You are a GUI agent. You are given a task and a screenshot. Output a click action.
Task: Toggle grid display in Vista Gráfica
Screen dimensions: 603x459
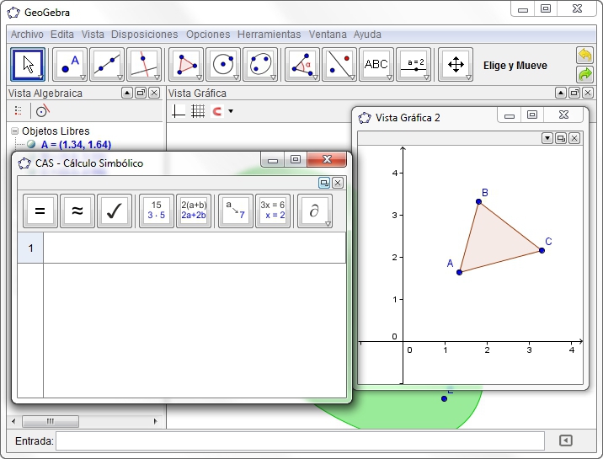pyautogui.click(x=198, y=111)
